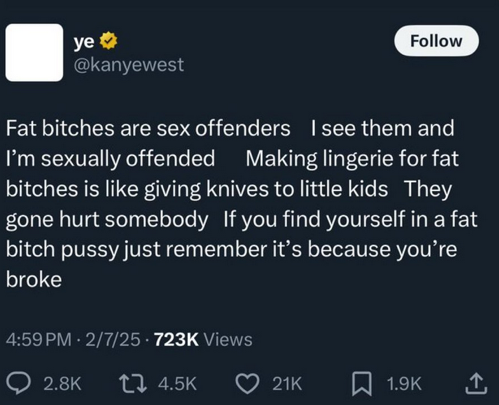Click the 4.5K reposts count
Viewport: 499px width, 405px height.
tap(178, 384)
